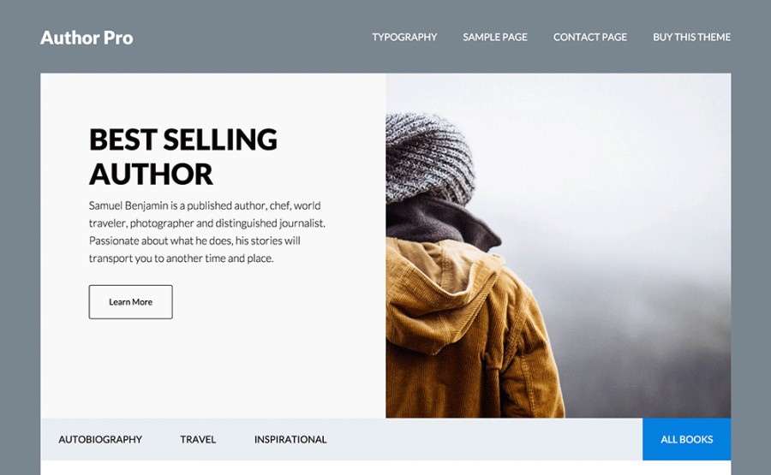Open the Contact Page menu item
This screenshot has height=475, width=771.
click(x=590, y=37)
